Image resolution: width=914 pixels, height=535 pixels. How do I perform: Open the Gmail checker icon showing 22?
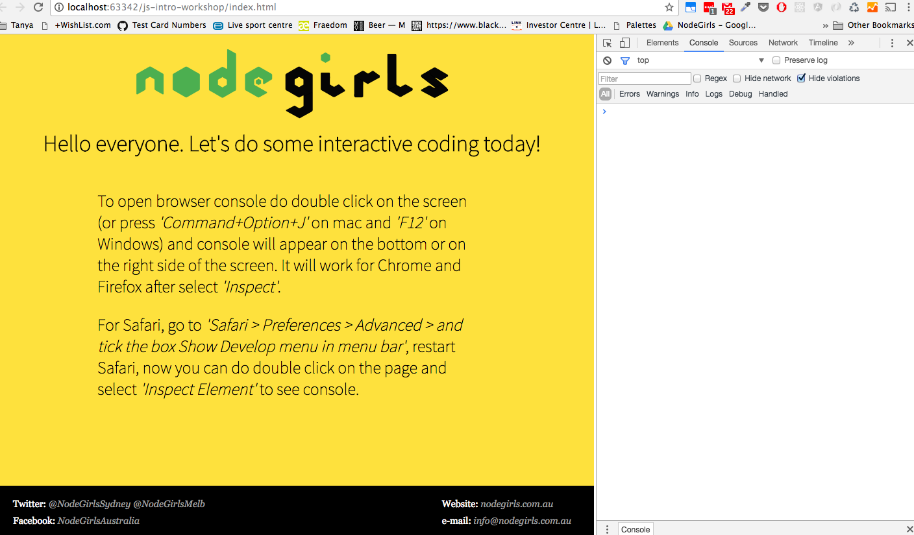pos(728,8)
